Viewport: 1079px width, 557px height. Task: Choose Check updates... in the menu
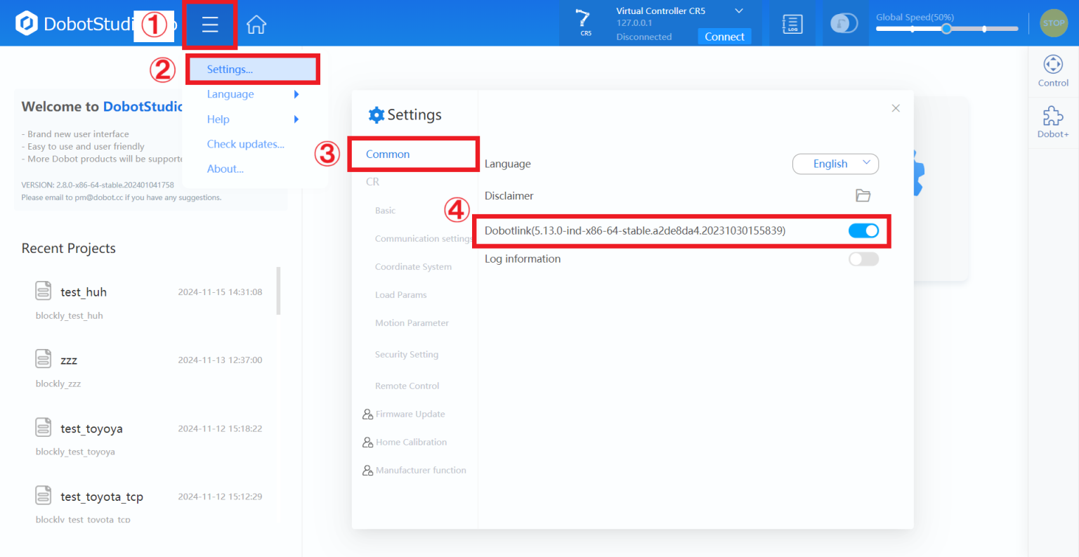click(x=245, y=144)
